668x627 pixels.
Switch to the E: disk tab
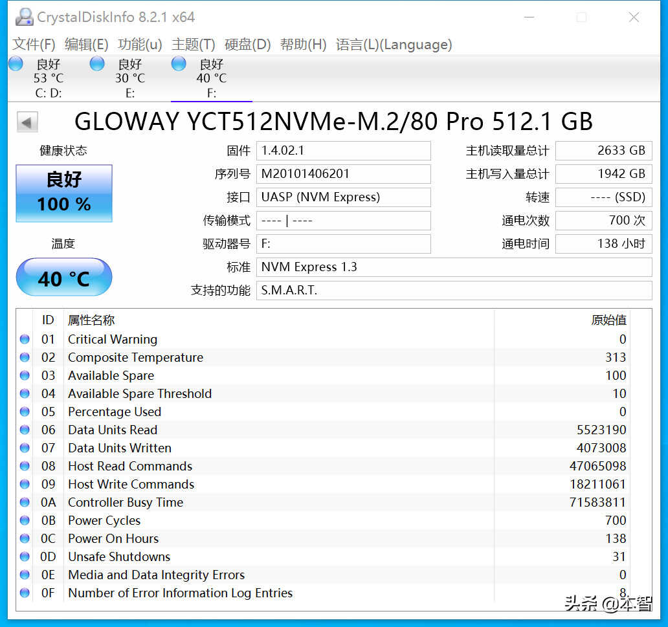pyautogui.click(x=130, y=78)
